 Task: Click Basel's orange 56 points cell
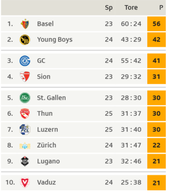coord(157,24)
